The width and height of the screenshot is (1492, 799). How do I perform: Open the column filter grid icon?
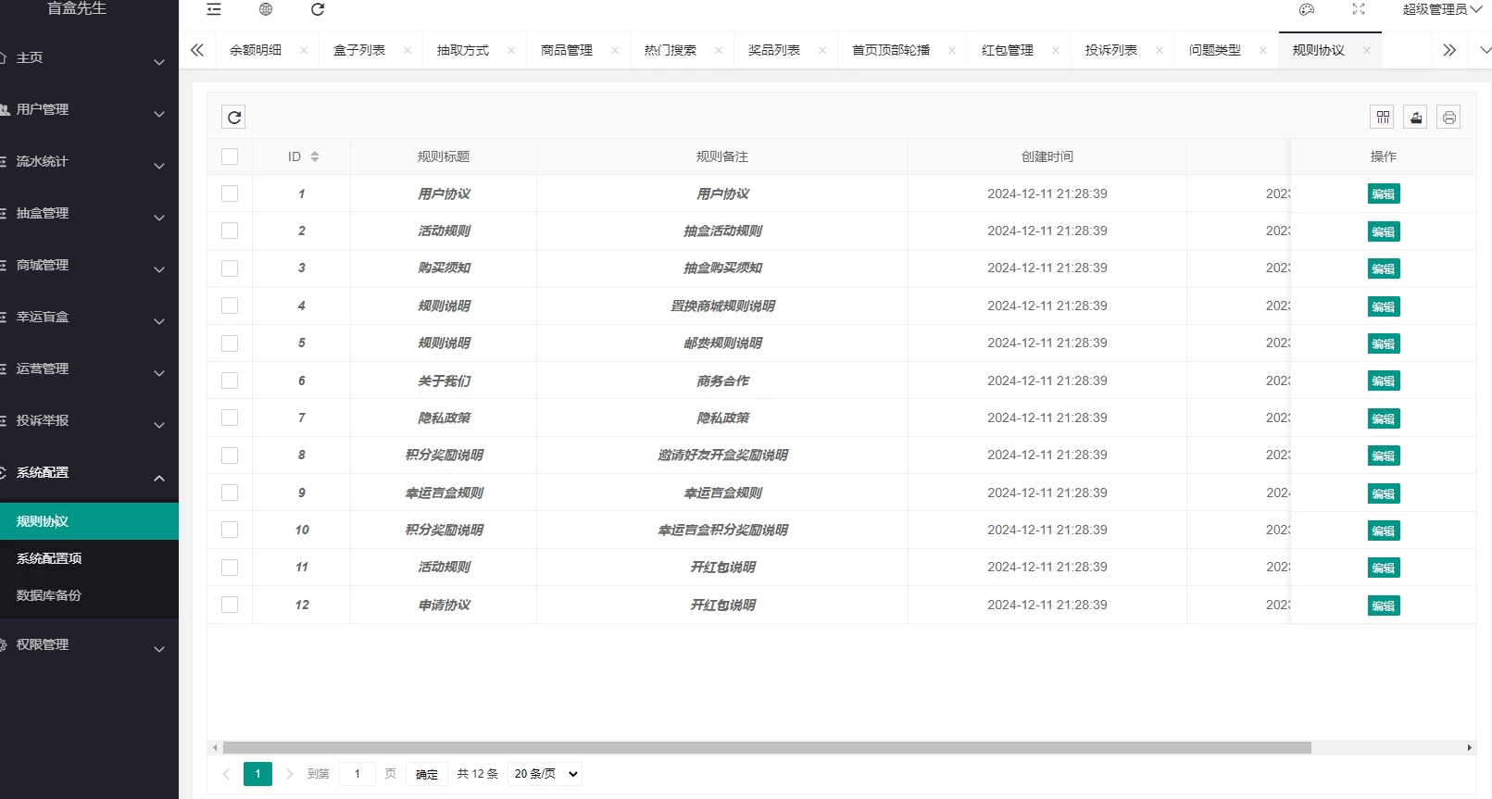coord(1382,117)
